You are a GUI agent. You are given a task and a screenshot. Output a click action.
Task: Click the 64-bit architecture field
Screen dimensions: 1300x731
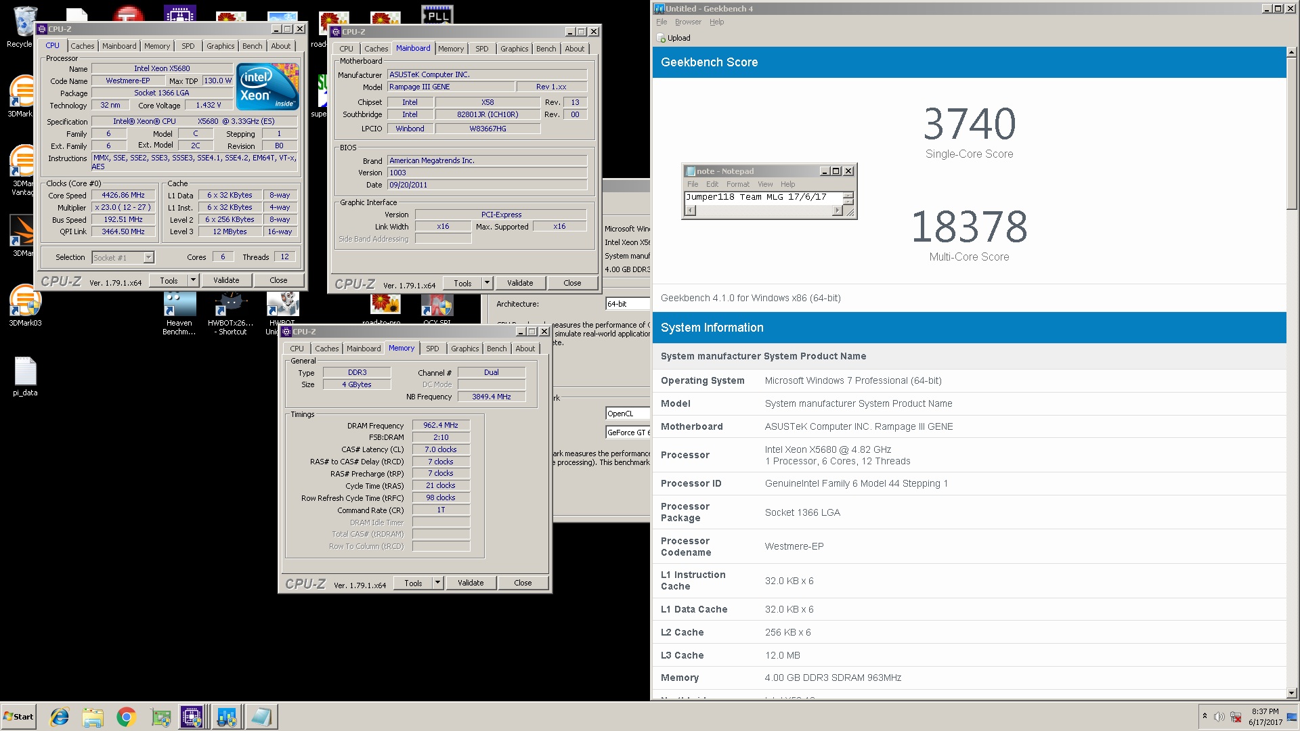click(x=628, y=304)
